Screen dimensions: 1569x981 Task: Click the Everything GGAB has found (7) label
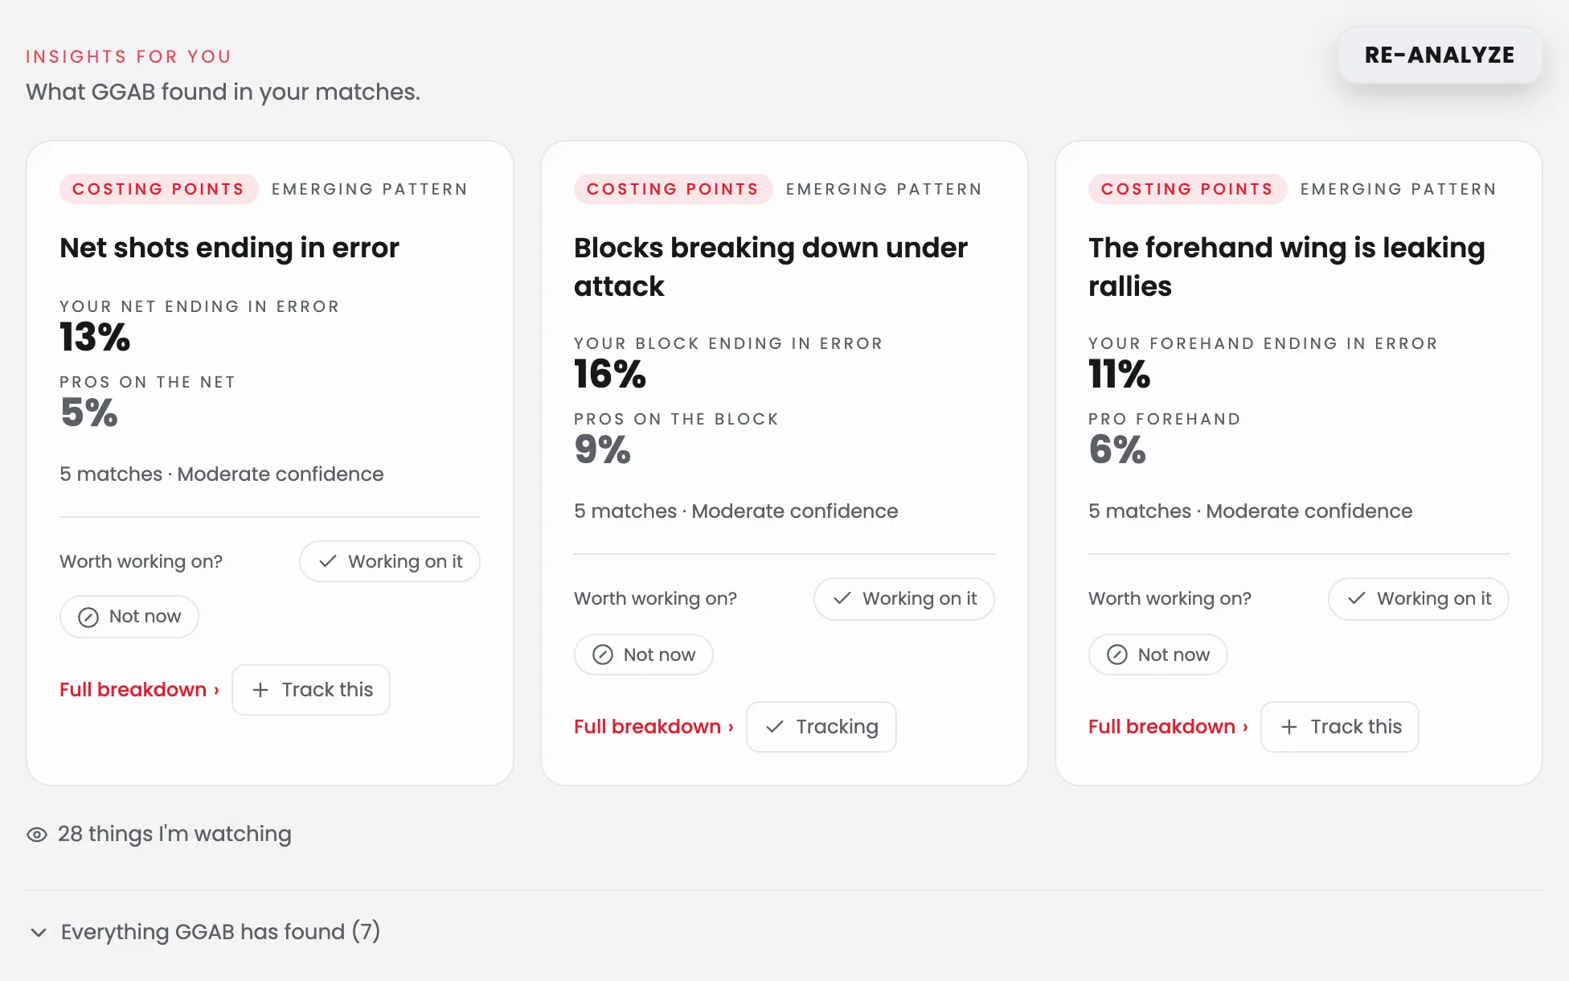coord(220,932)
